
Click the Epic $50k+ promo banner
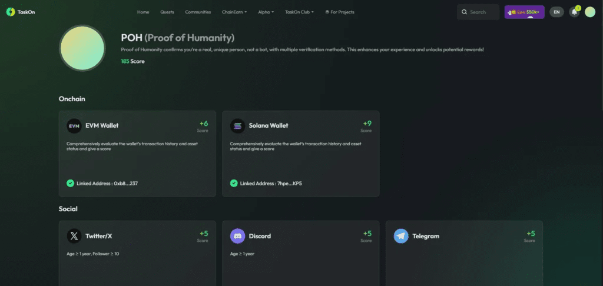click(524, 12)
